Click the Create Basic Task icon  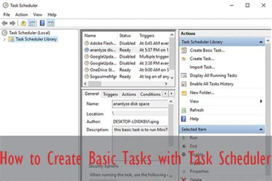click(x=184, y=51)
